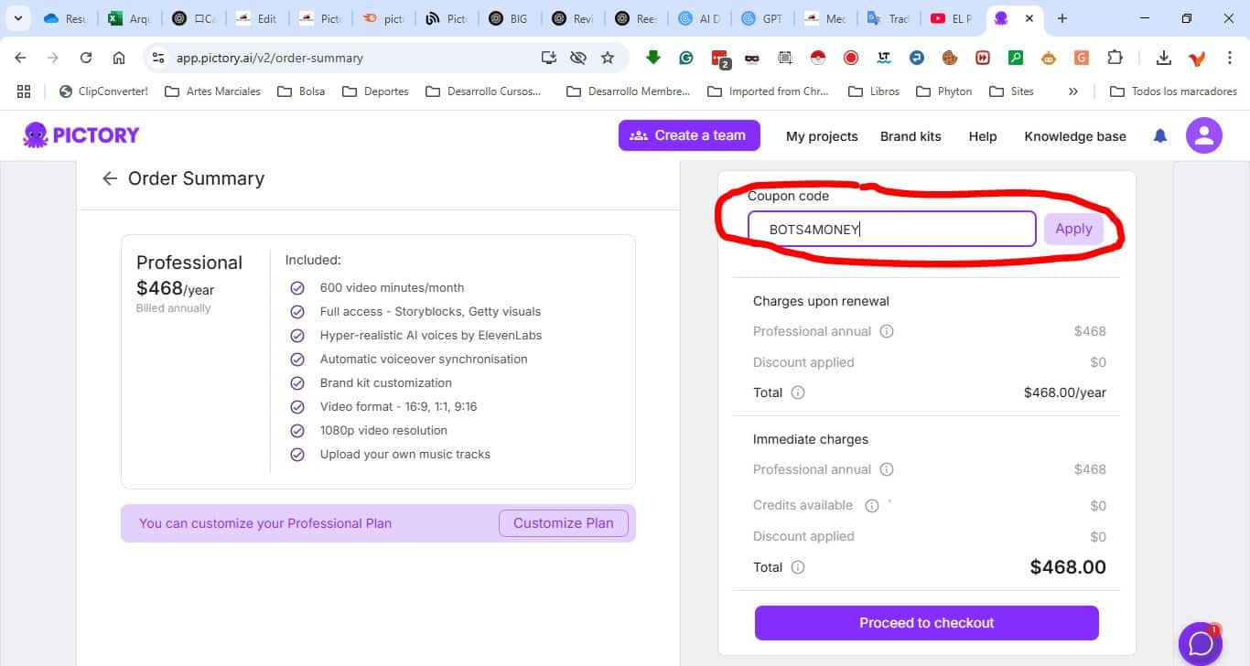
Task: Open the chat support bubble
Action: pos(1200,643)
